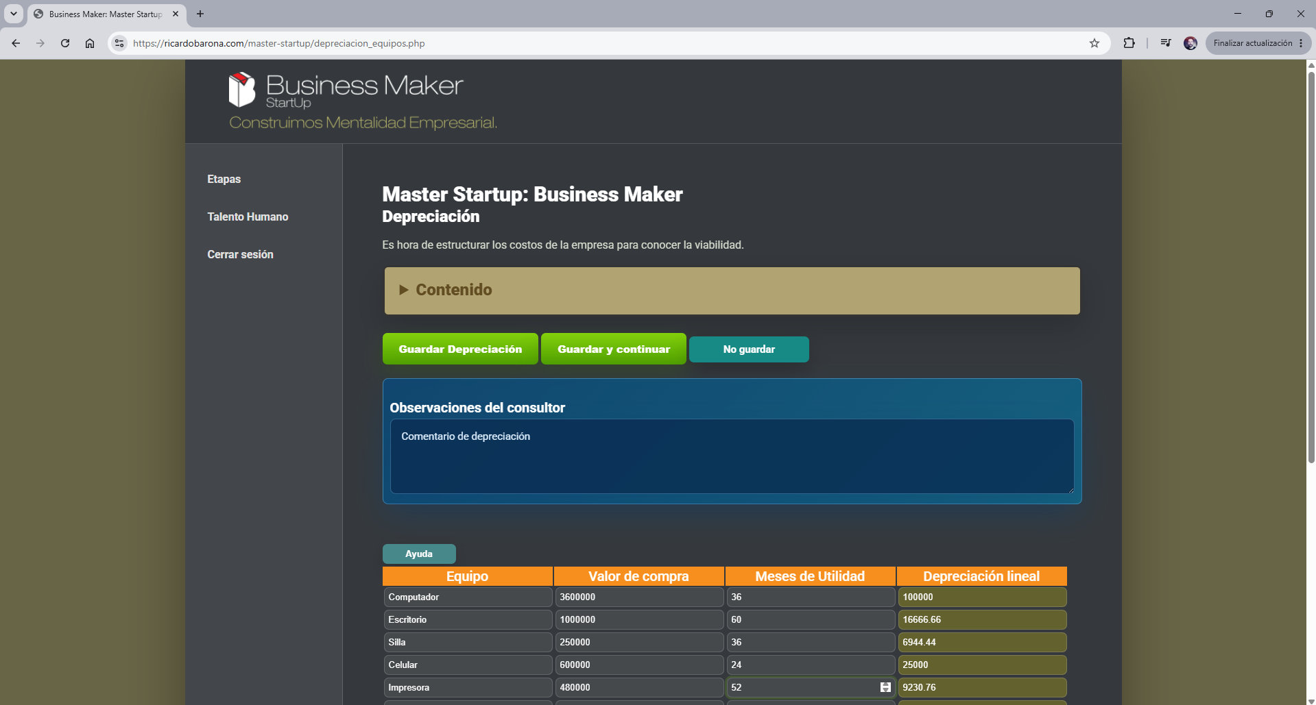Image resolution: width=1316 pixels, height=705 pixels.
Task: Edit the months field in the Computador row
Action: click(811, 597)
